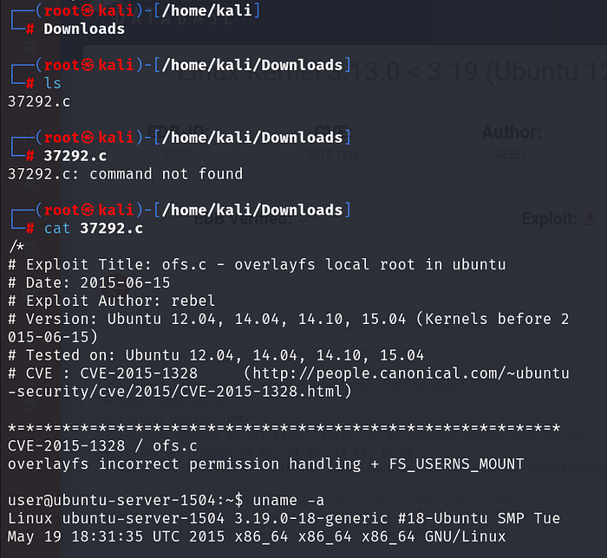Click the 'Exploit Author: rebel' comment line
This screenshot has width=607, height=558.
pyautogui.click(x=113, y=301)
